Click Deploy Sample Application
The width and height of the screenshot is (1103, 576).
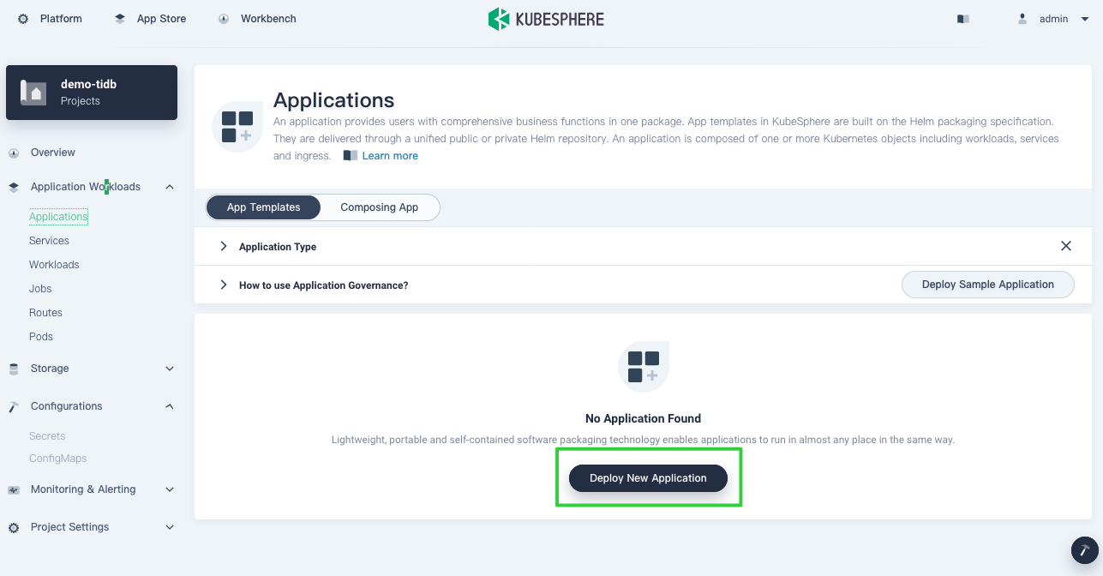tap(987, 284)
